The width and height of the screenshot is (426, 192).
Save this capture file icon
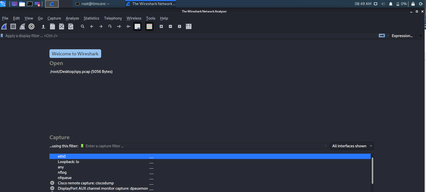pos(52,26)
